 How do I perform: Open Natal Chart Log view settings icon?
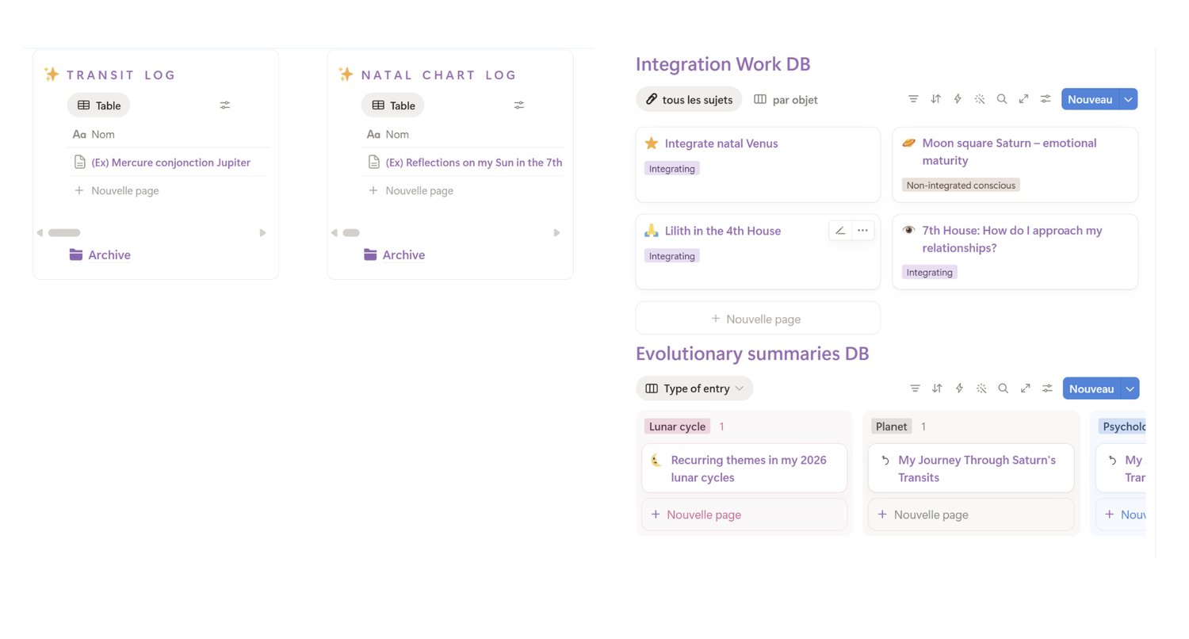(x=519, y=105)
